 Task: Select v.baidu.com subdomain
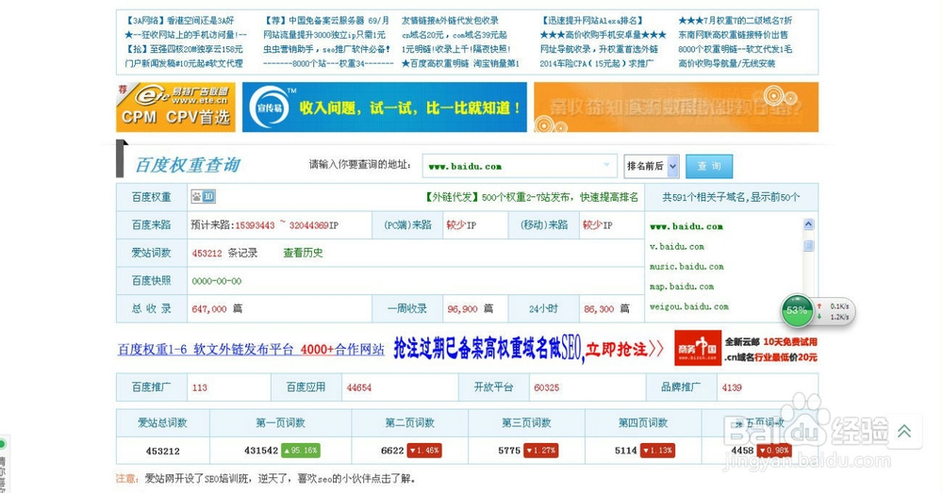(x=676, y=247)
